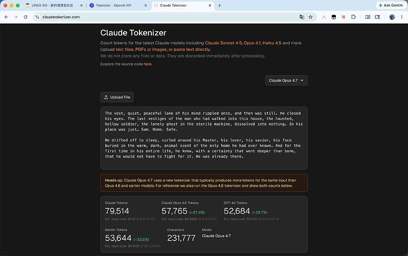This screenshot has width=408, height=256.
Task: Open Chrome three-dot menu
Action: point(401,17)
